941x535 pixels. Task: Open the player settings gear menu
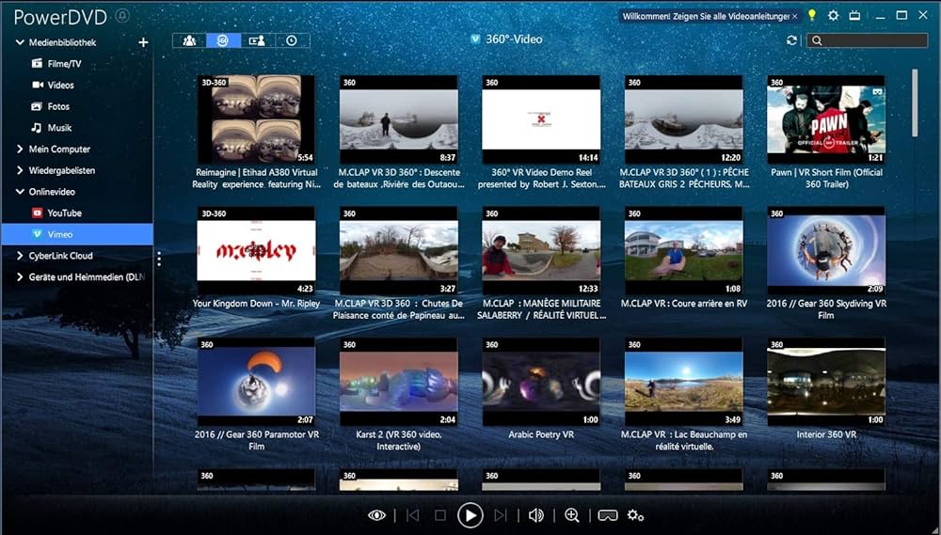tap(635, 515)
